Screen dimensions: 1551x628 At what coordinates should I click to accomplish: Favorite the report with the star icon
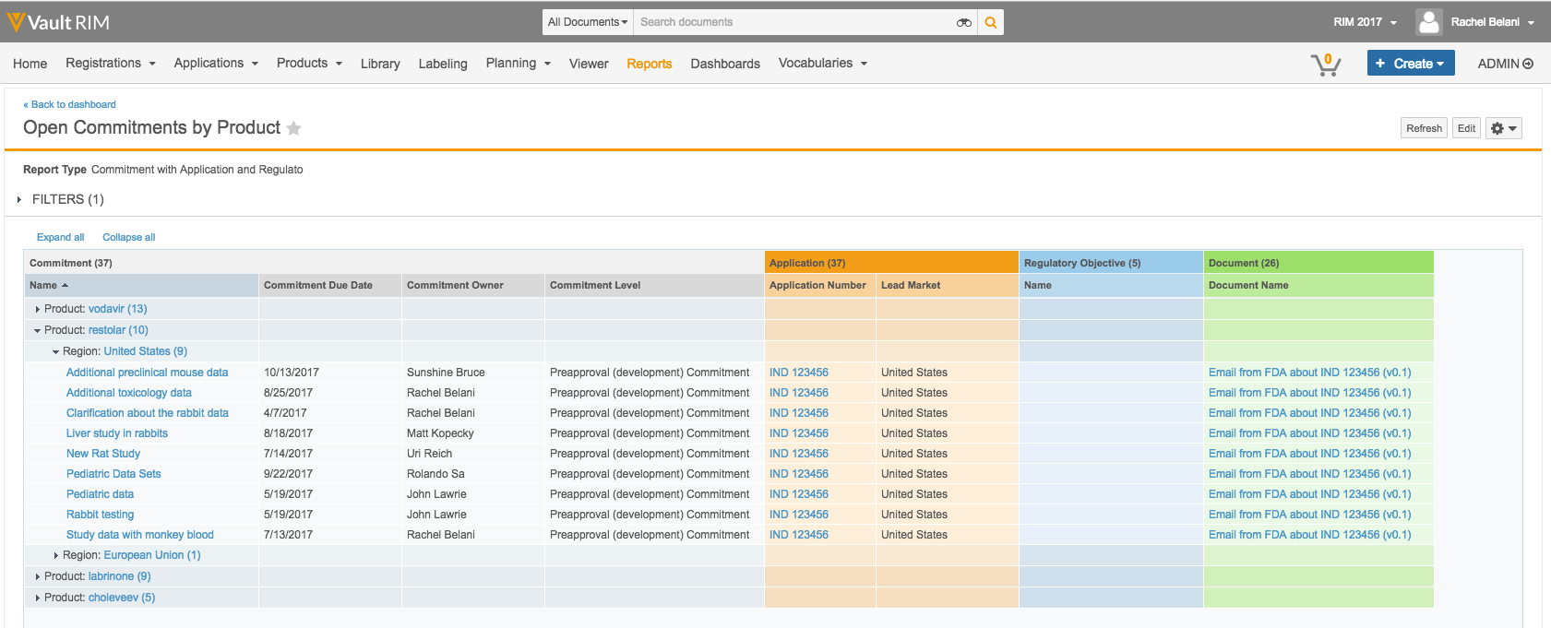294,128
